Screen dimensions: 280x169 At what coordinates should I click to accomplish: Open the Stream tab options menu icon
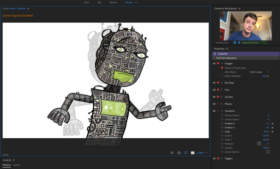(136, 2)
